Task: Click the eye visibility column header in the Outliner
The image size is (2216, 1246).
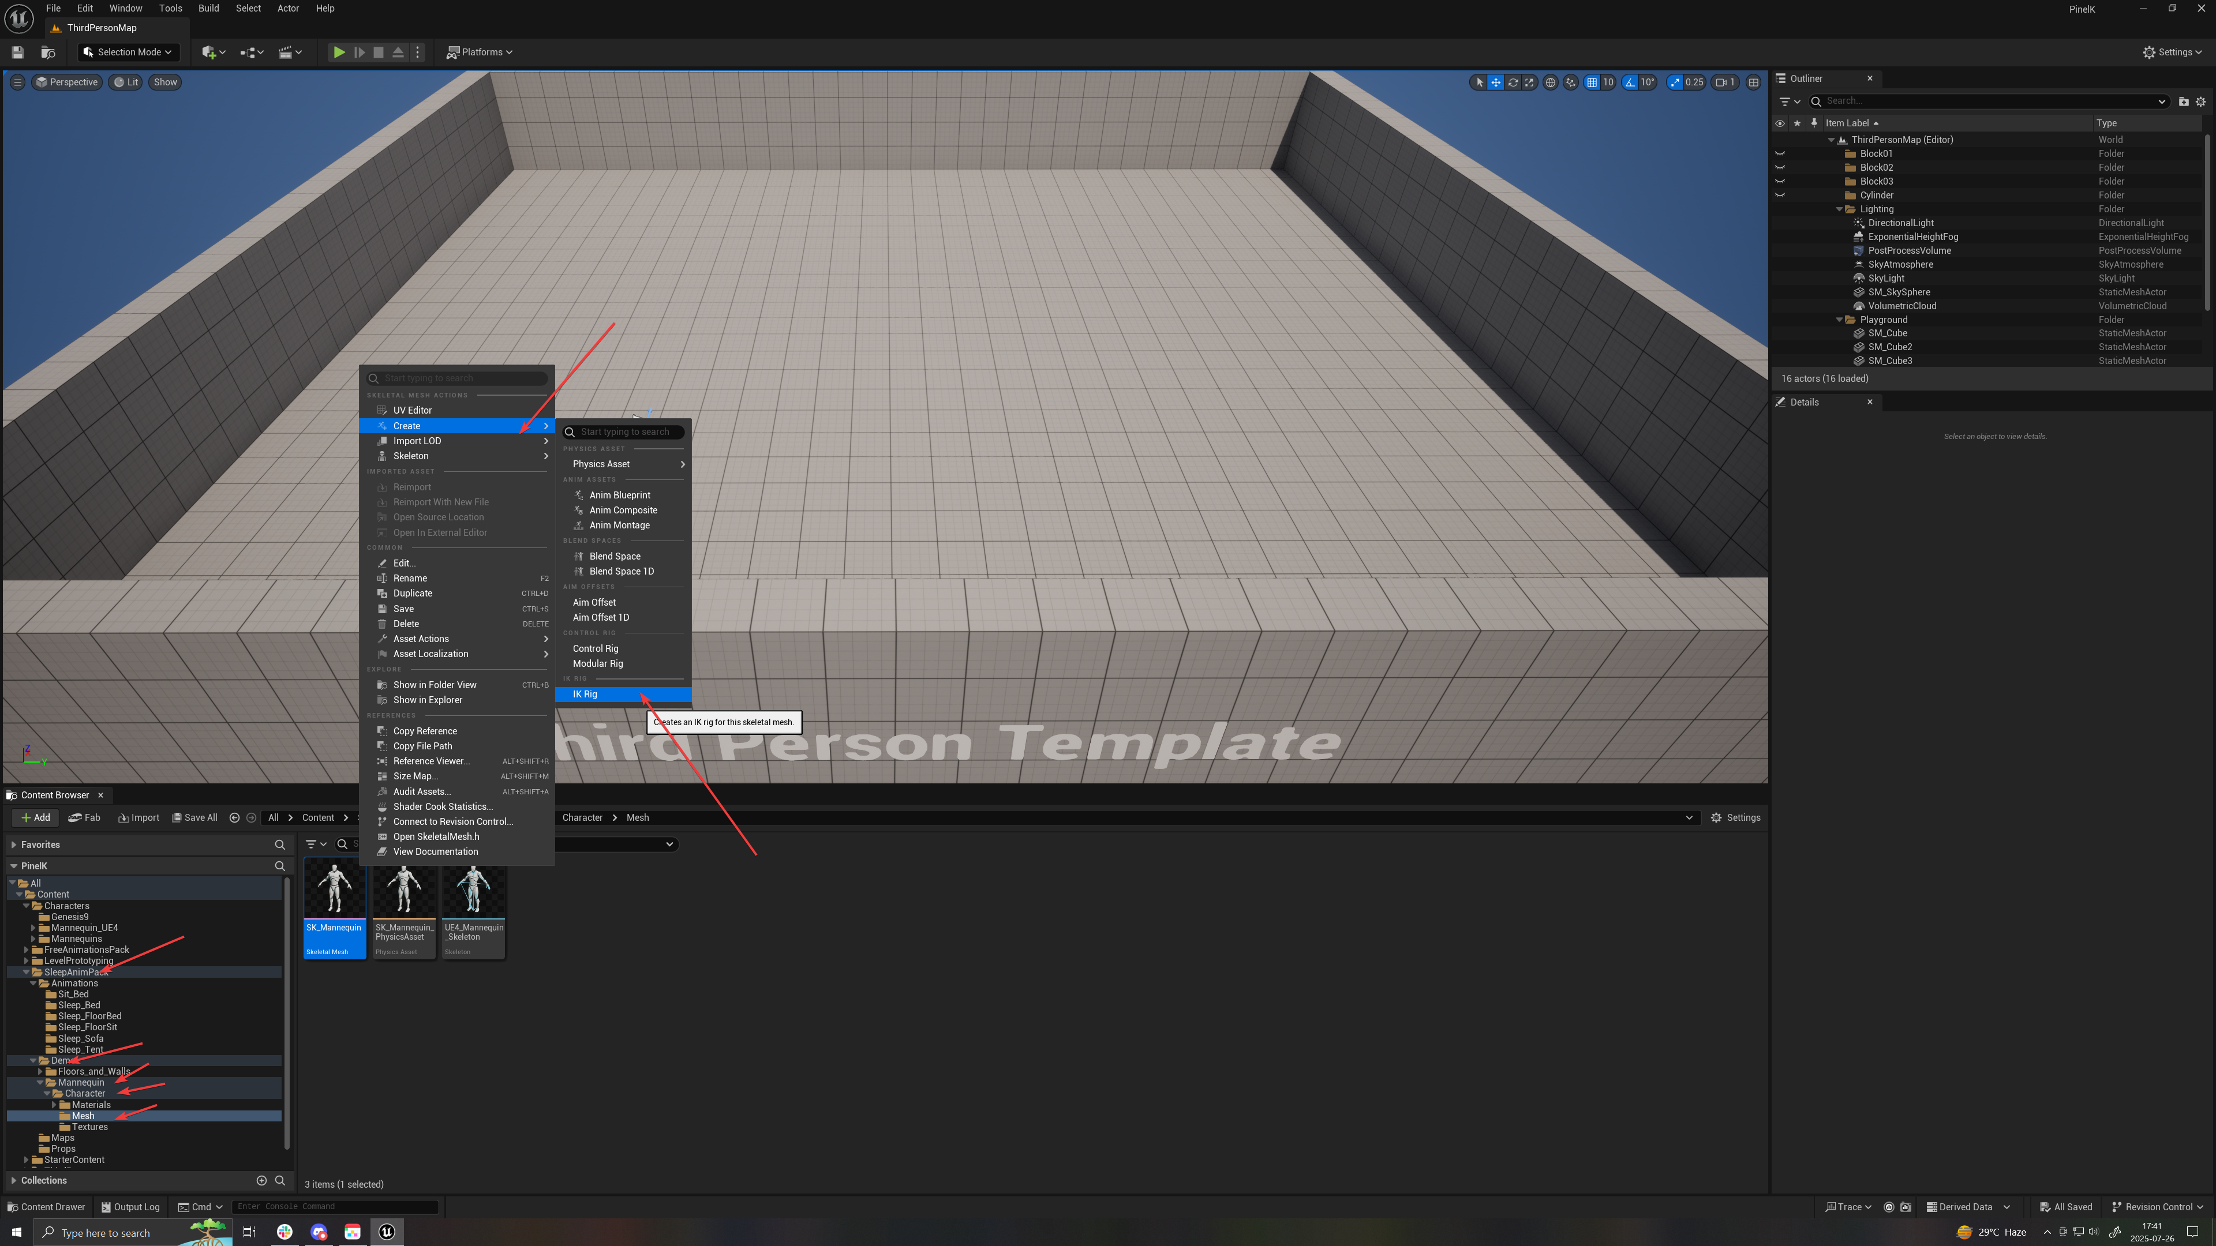Action: [1780, 123]
